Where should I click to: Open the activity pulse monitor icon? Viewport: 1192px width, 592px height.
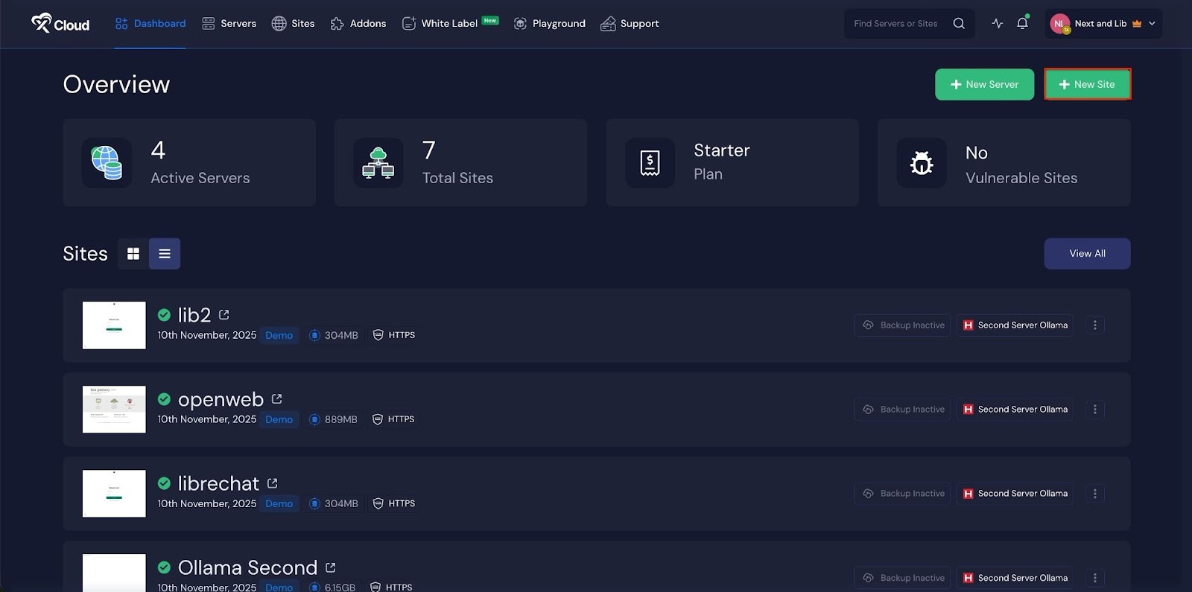point(998,24)
